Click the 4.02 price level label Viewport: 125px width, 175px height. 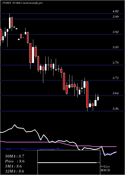[115, 11]
